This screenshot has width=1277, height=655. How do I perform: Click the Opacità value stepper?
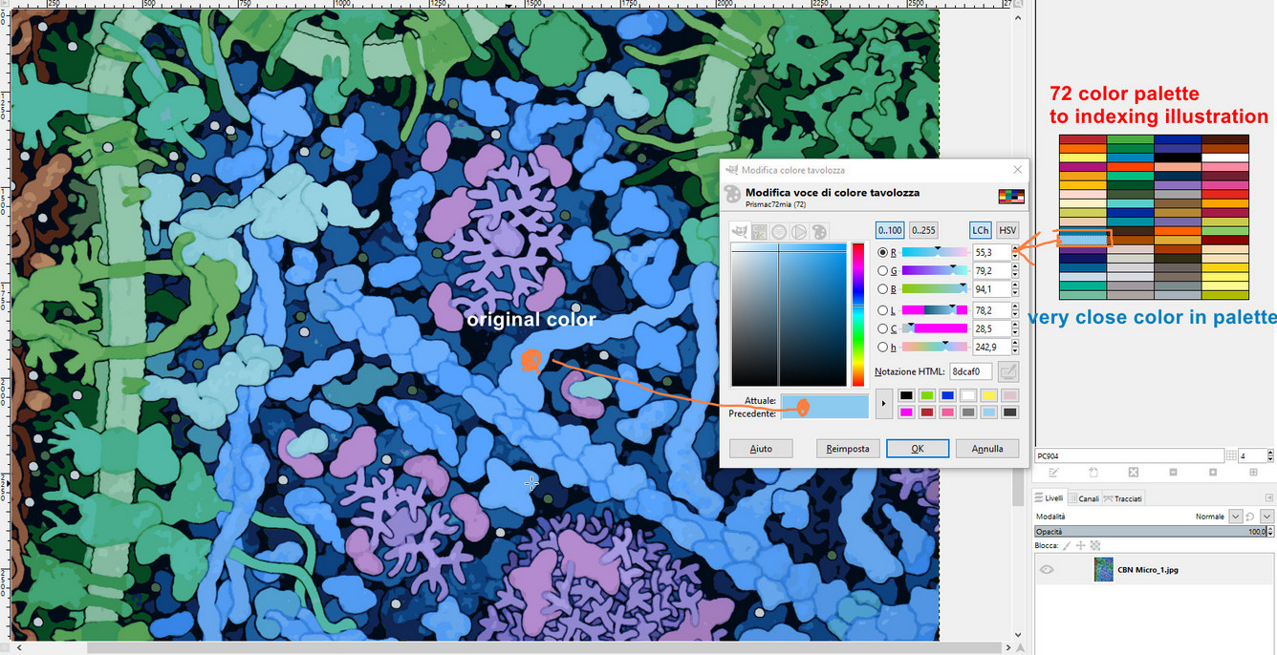click(1270, 531)
